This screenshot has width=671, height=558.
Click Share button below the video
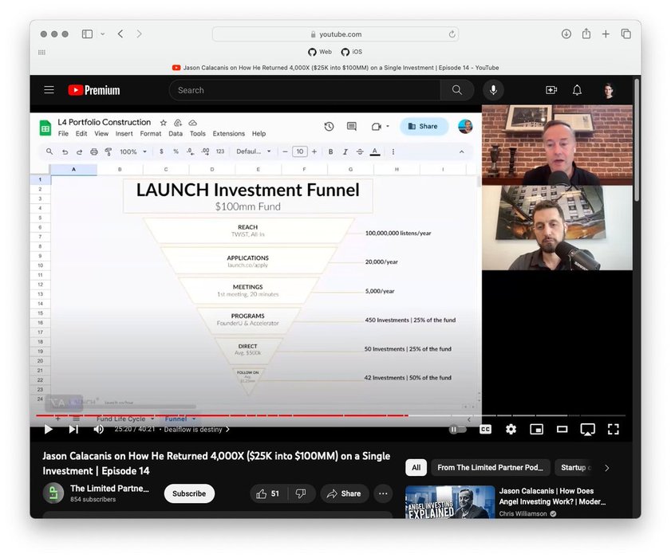[x=344, y=493]
